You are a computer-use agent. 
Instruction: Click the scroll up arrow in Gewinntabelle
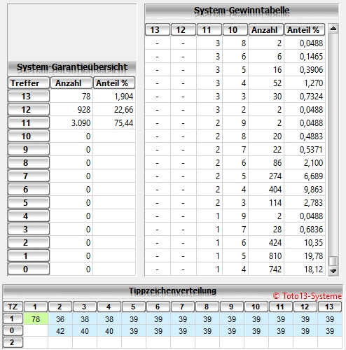coord(333,29)
